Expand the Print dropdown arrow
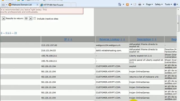The height and width of the screenshot is (101, 180). [x=143, y=4]
